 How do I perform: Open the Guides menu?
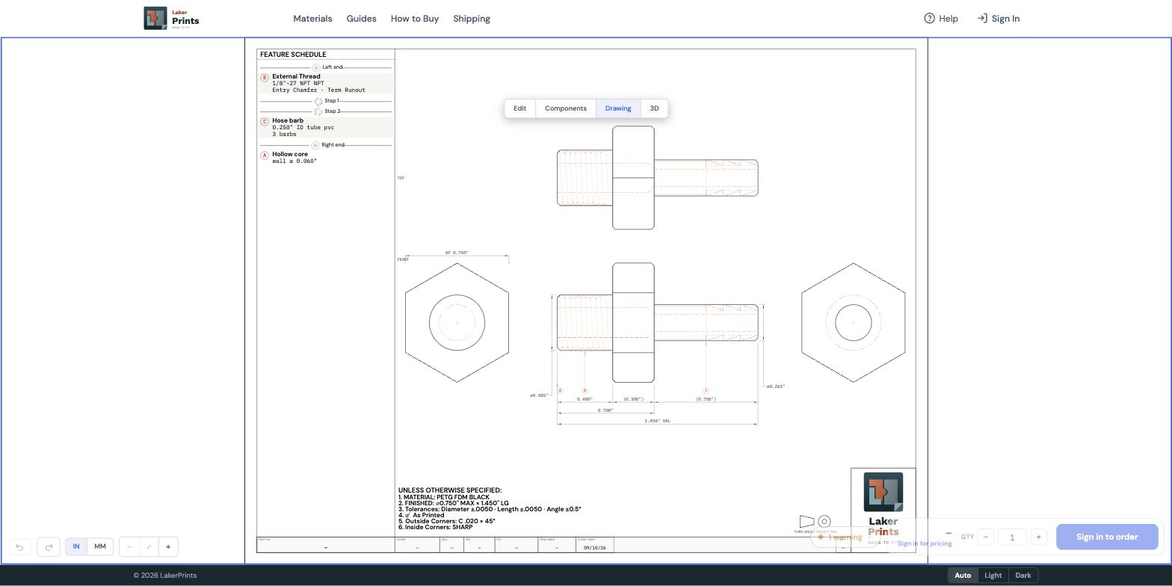point(362,19)
